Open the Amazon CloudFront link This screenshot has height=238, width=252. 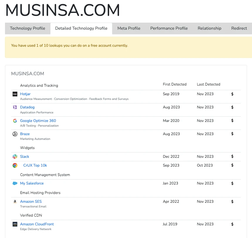[37, 224]
